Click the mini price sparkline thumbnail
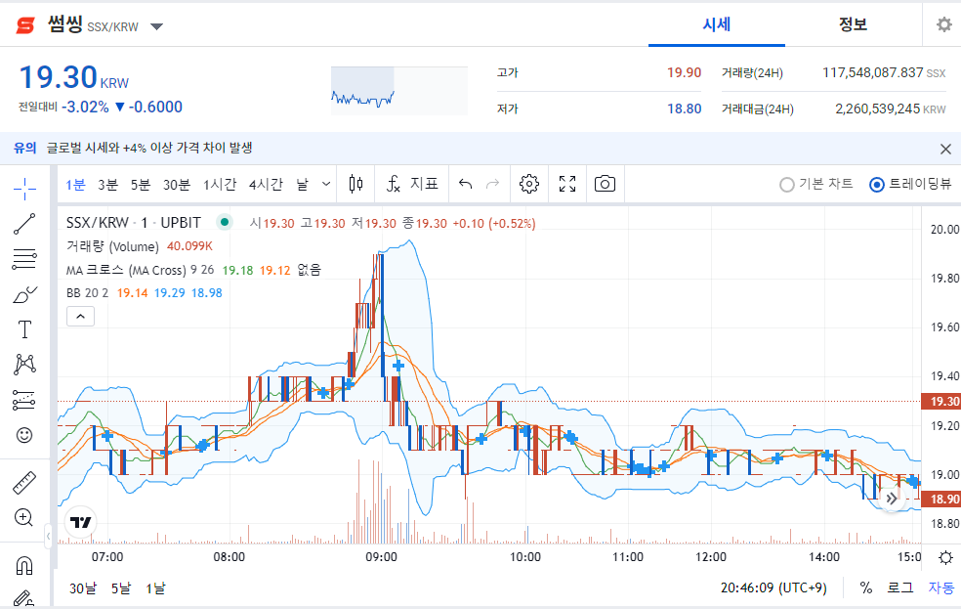 (399, 91)
